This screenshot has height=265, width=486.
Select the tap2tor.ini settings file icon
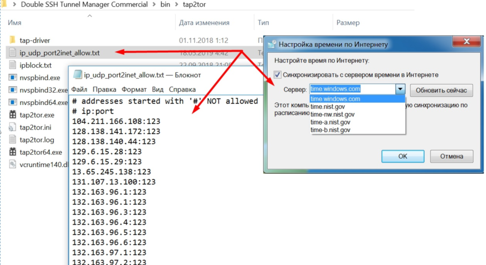click(12, 127)
